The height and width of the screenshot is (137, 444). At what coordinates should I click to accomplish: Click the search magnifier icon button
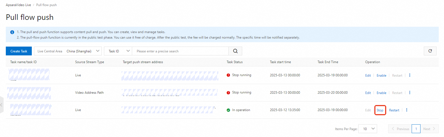click(235, 51)
